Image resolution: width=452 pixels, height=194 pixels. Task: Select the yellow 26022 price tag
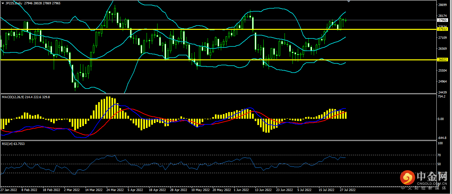[443, 60]
